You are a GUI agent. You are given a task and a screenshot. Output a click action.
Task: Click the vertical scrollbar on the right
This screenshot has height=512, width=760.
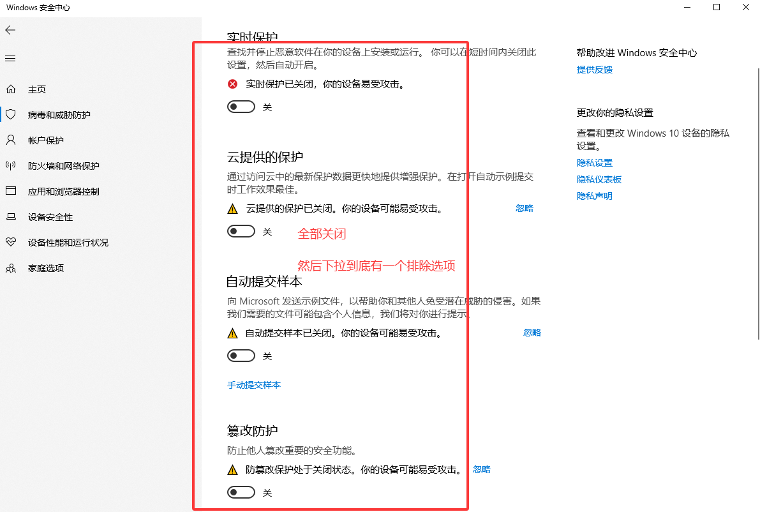758,204
